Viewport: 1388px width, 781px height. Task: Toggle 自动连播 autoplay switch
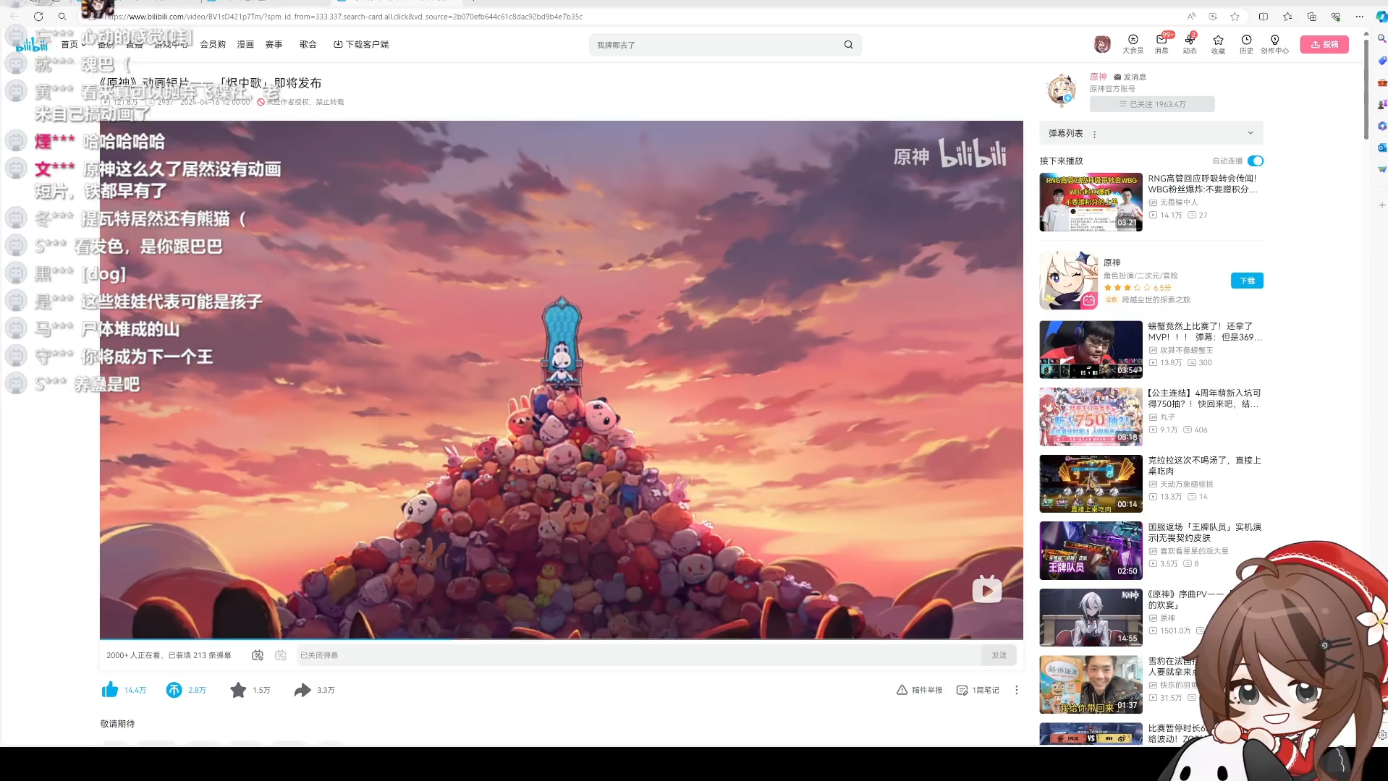[1256, 161]
